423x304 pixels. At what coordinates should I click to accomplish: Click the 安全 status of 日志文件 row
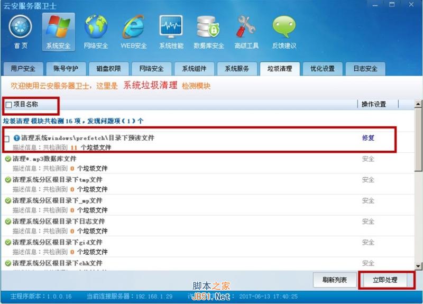(368, 222)
